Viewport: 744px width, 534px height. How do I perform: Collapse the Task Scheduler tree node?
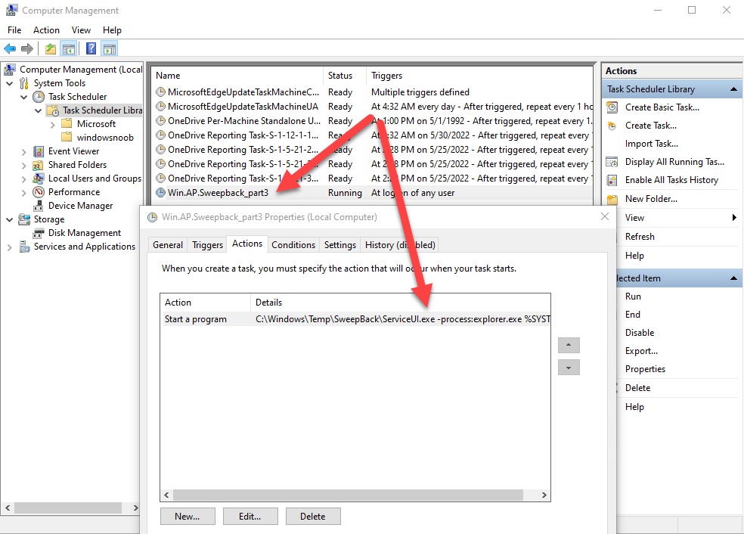(x=23, y=98)
